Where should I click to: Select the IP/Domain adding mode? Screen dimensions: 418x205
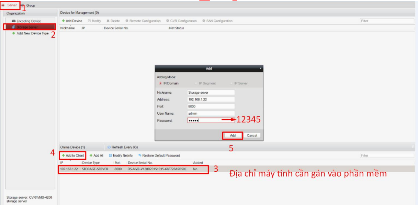[x=160, y=83]
